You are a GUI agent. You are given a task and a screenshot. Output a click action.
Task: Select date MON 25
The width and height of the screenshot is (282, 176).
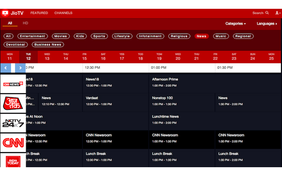point(271,57)
